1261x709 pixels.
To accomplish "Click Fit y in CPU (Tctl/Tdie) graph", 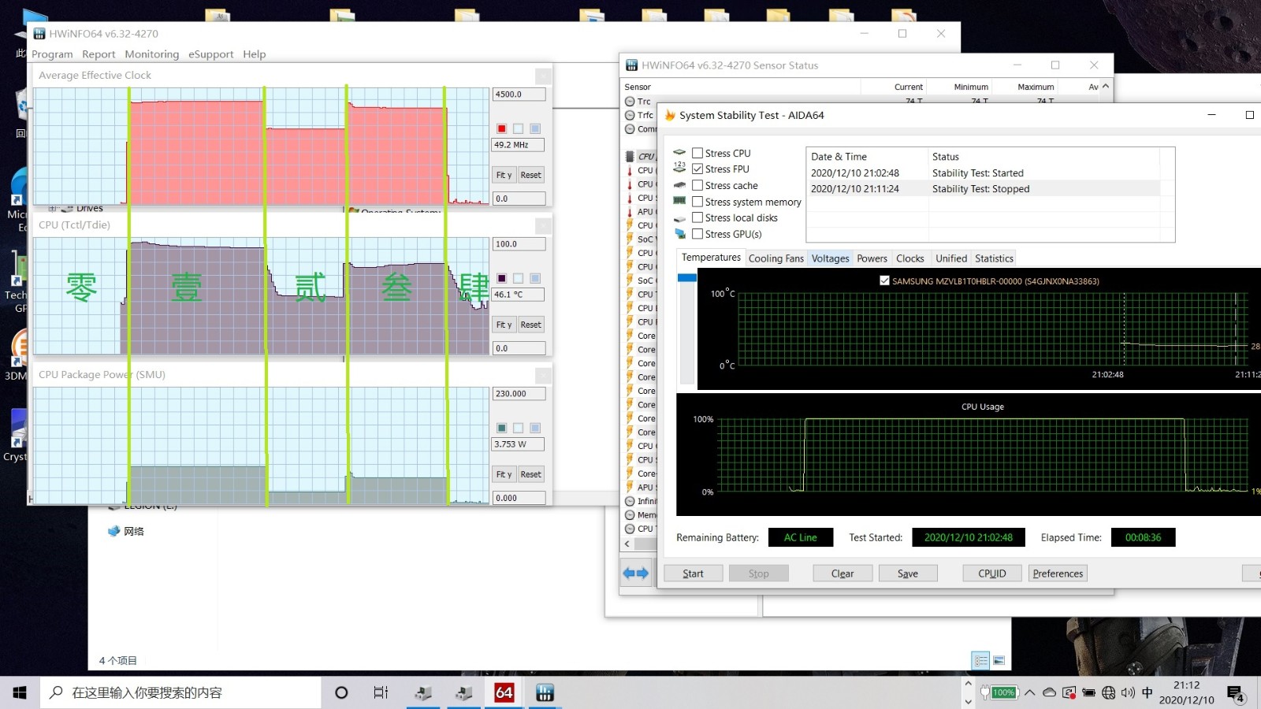I will click(504, 325).
